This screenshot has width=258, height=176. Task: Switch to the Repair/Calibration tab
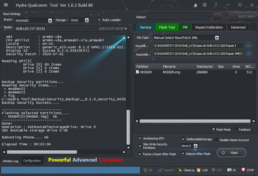click(x=209, y=27)
